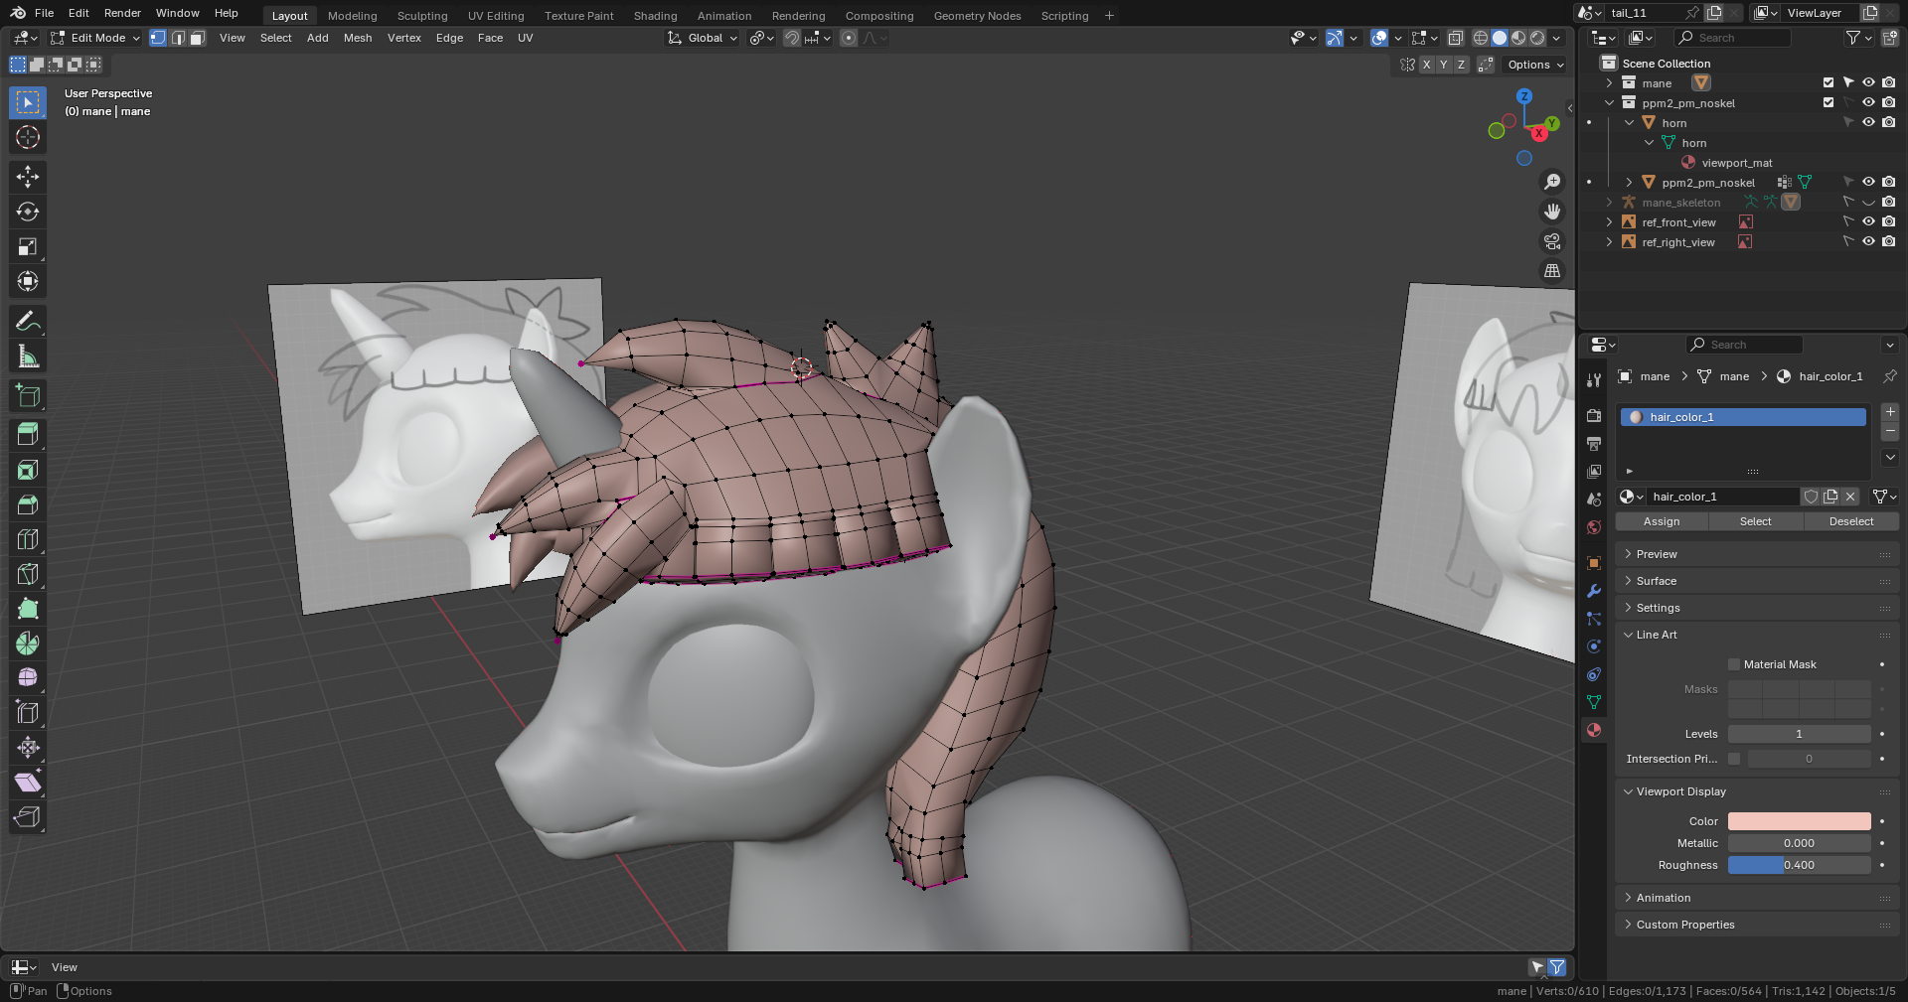Select the Annotate tool

point(28,321)
